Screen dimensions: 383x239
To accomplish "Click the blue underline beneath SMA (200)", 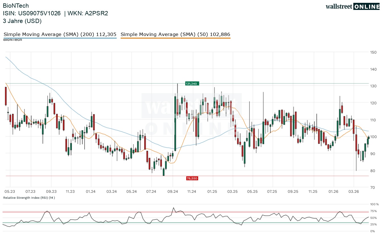I will click(x=60, y=38).
